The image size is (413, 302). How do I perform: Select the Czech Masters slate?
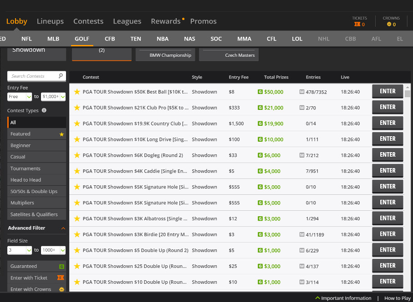tap(229, 54)
